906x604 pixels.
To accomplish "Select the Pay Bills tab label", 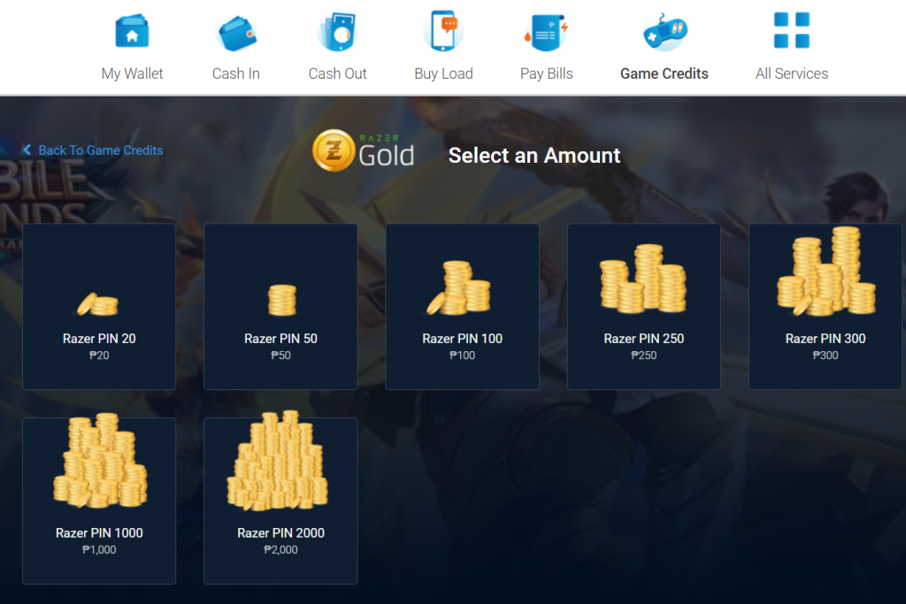I will coord(547,74).
